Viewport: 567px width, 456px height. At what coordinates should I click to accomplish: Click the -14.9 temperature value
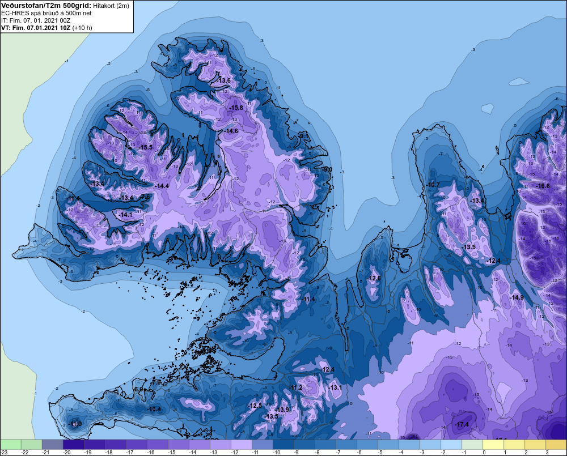[517, 297]
